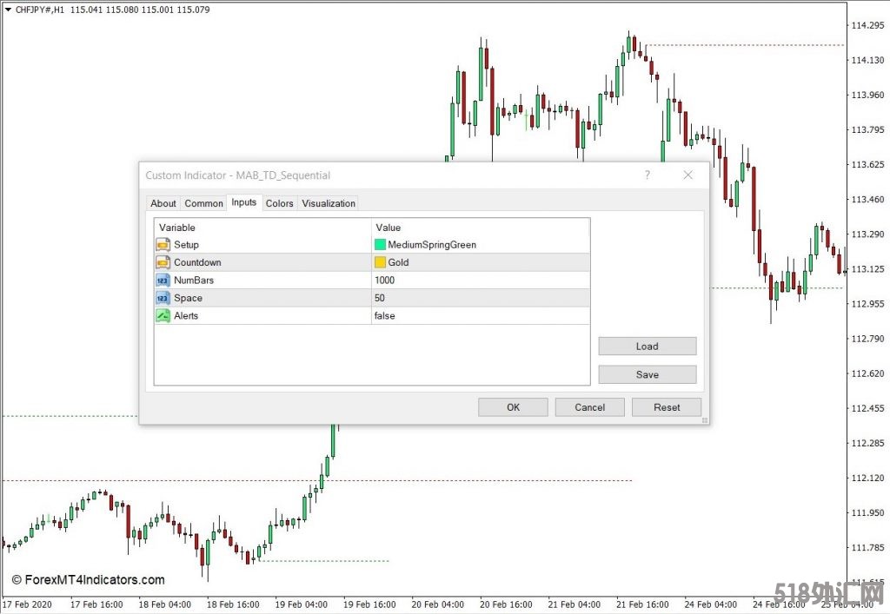Confirm settings with the OK button

coord(513,407)
